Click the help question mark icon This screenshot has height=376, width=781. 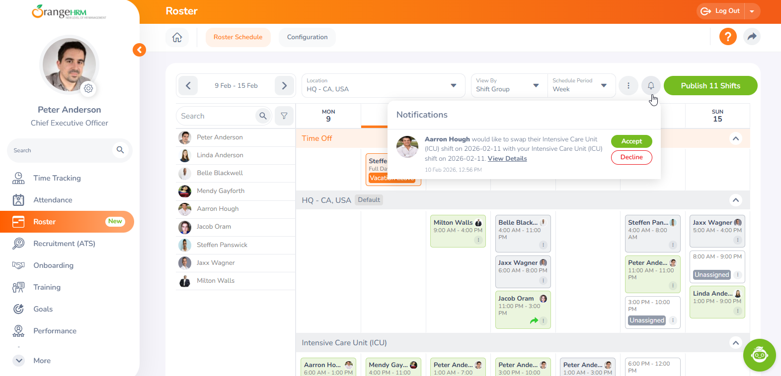(x=727, y=37)
